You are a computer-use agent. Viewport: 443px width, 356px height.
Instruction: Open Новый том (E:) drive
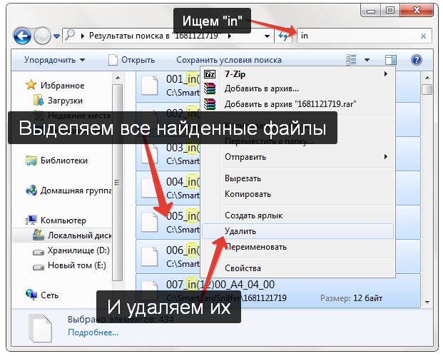tap(77, 265)
